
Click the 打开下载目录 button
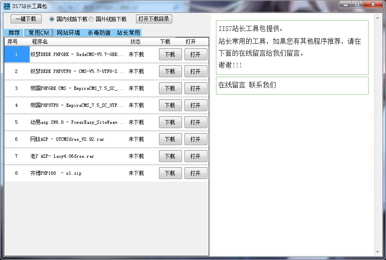[x=153, y=19]
